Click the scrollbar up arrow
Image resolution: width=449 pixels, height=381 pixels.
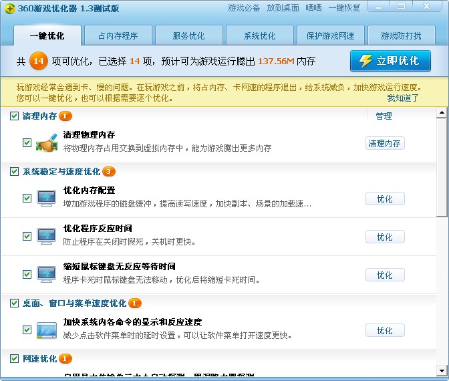(x=442, y=112)
